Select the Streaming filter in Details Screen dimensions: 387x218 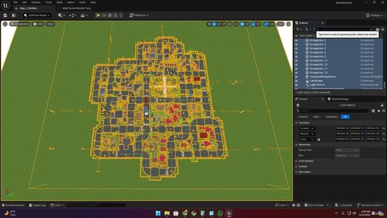[331, 117]
